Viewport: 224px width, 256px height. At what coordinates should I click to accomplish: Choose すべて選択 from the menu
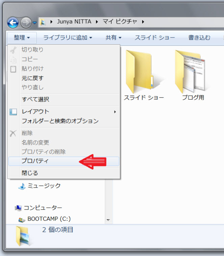[x=35, y=99]
